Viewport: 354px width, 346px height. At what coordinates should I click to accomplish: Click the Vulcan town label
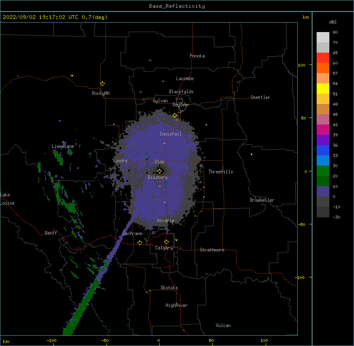click(x=223, y=325)
